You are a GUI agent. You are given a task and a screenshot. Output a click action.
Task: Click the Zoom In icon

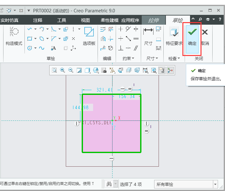click(x=63, y=70)
